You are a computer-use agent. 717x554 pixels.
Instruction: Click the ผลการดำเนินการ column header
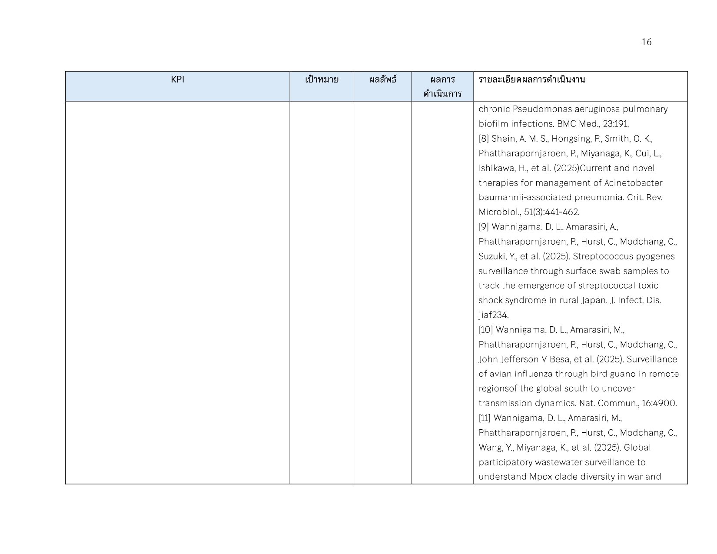point(442,86)
